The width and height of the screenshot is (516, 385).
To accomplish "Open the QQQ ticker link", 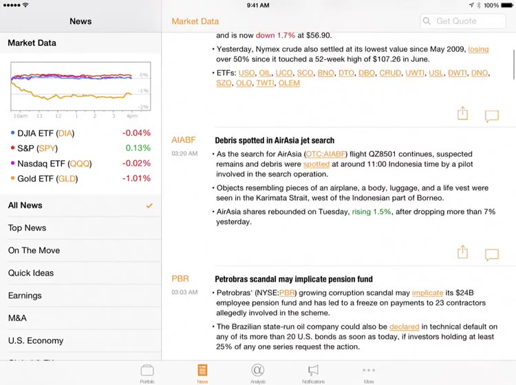I will pyautogui.click(x=80, y=164).
